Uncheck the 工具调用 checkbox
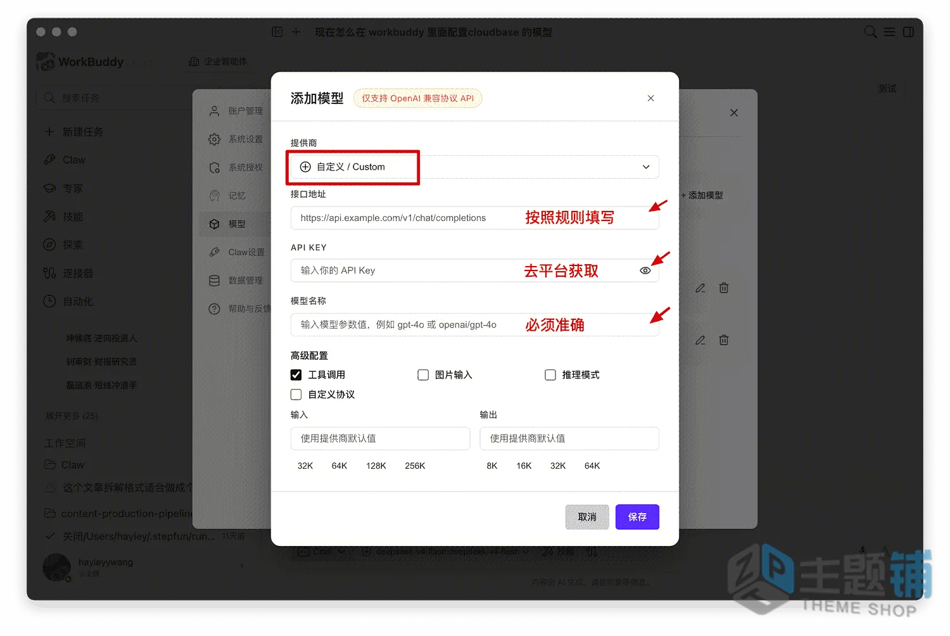 click(x=296, y=375)
